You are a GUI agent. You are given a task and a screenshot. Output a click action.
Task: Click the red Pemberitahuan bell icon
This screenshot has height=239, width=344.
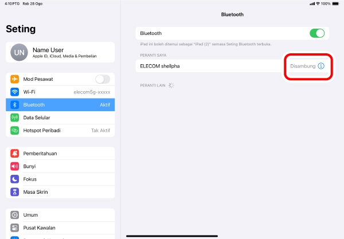pyautogui.click(x=15, y=154)
